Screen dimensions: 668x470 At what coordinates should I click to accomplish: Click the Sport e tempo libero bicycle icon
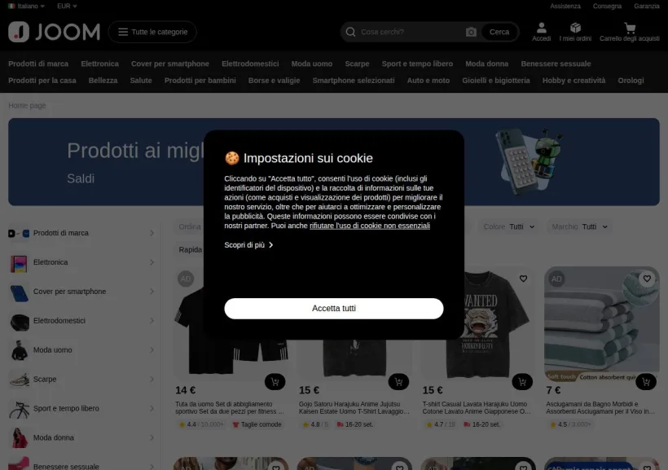pyautogui.click(x=19, y=409)
